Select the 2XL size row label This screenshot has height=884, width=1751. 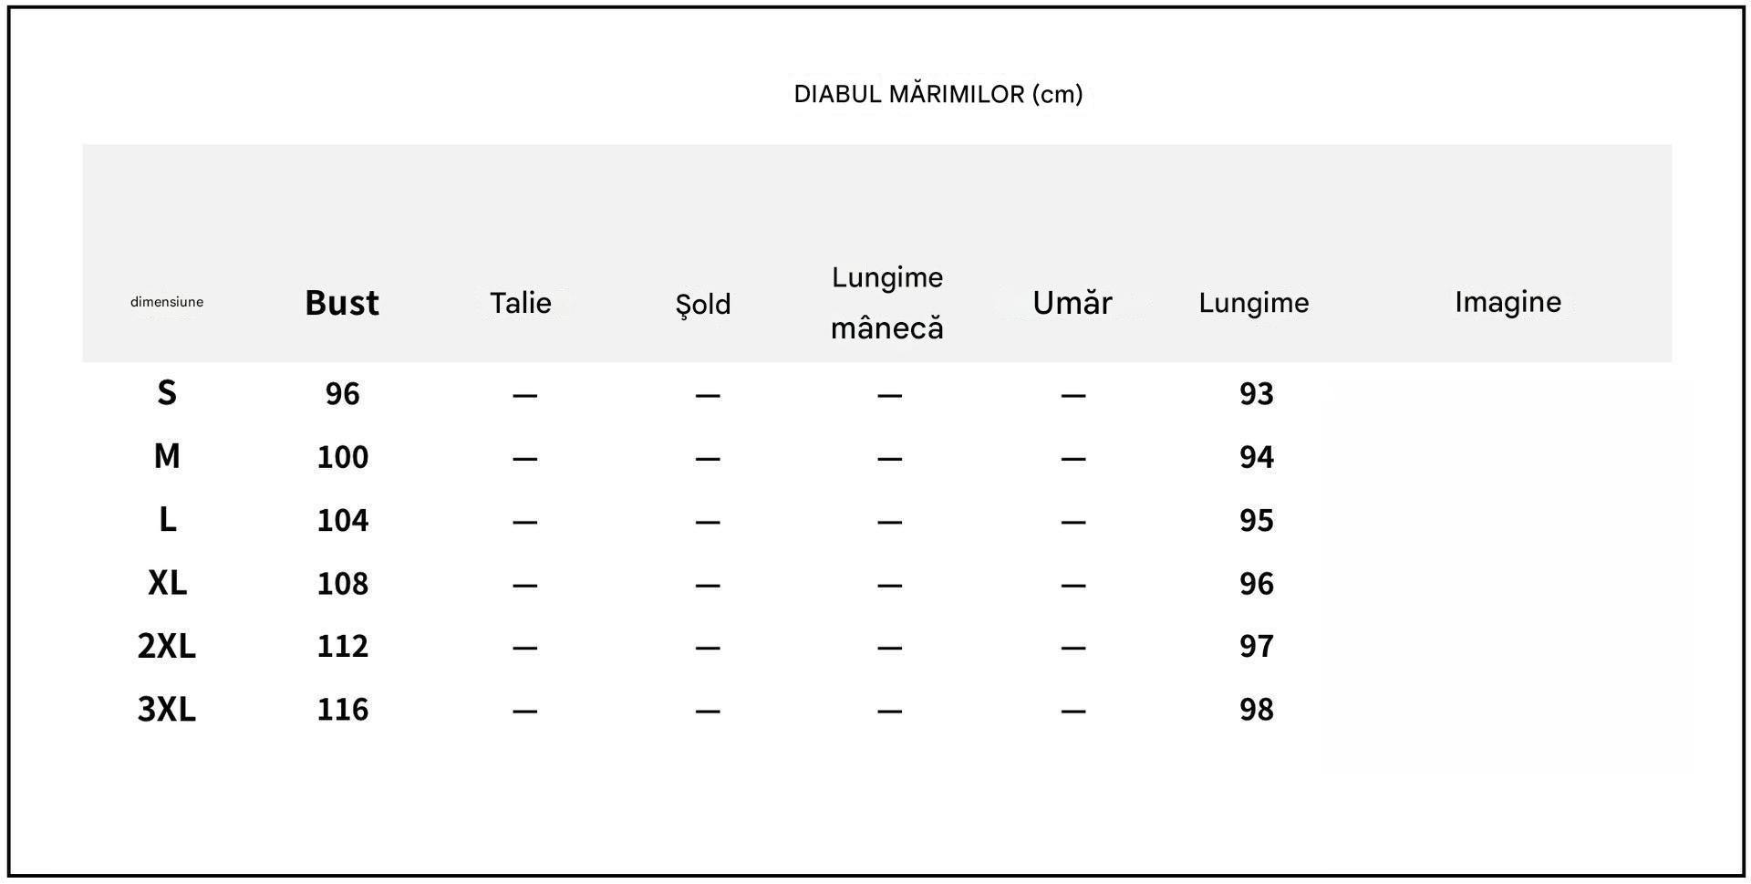167,646
